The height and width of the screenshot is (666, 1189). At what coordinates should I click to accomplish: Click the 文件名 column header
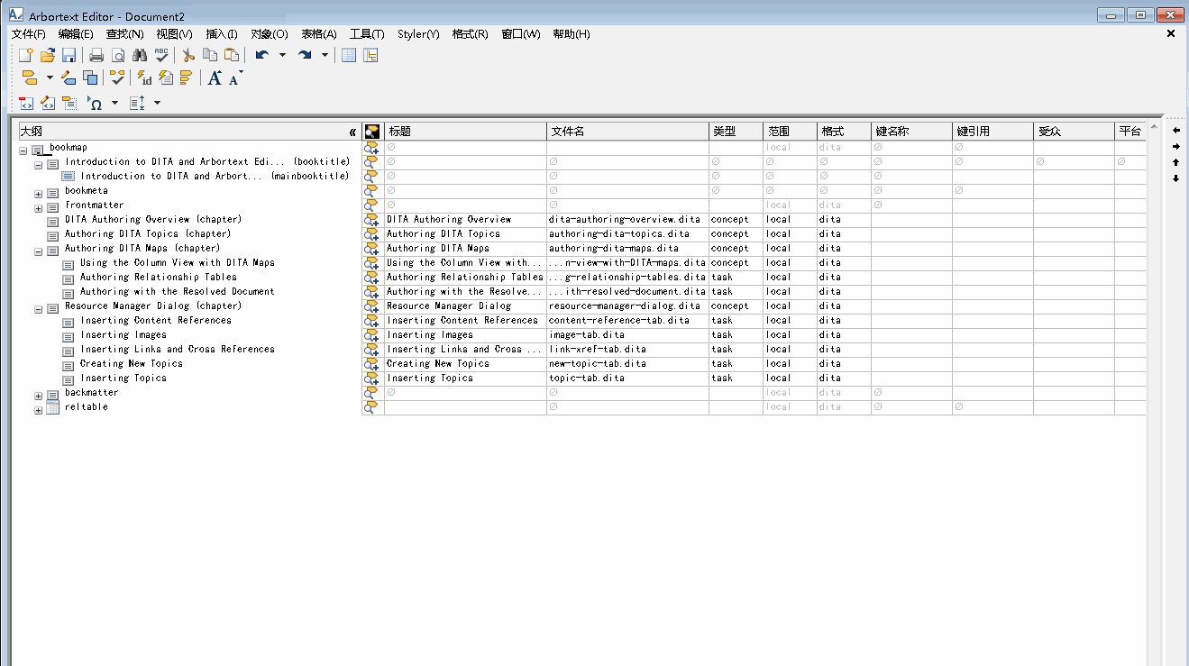(x=627, y=132)
